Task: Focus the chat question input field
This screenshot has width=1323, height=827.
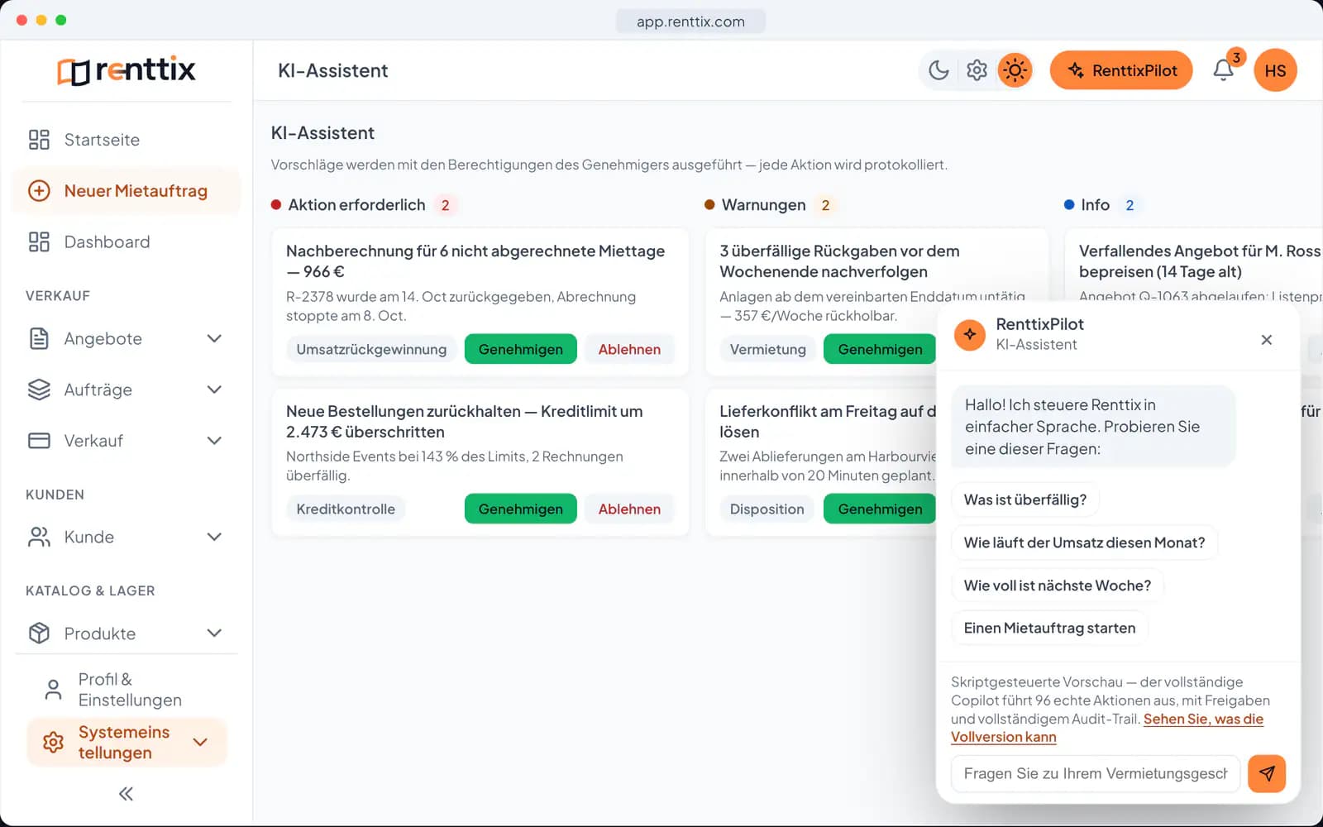Action: pos(1096,773)
